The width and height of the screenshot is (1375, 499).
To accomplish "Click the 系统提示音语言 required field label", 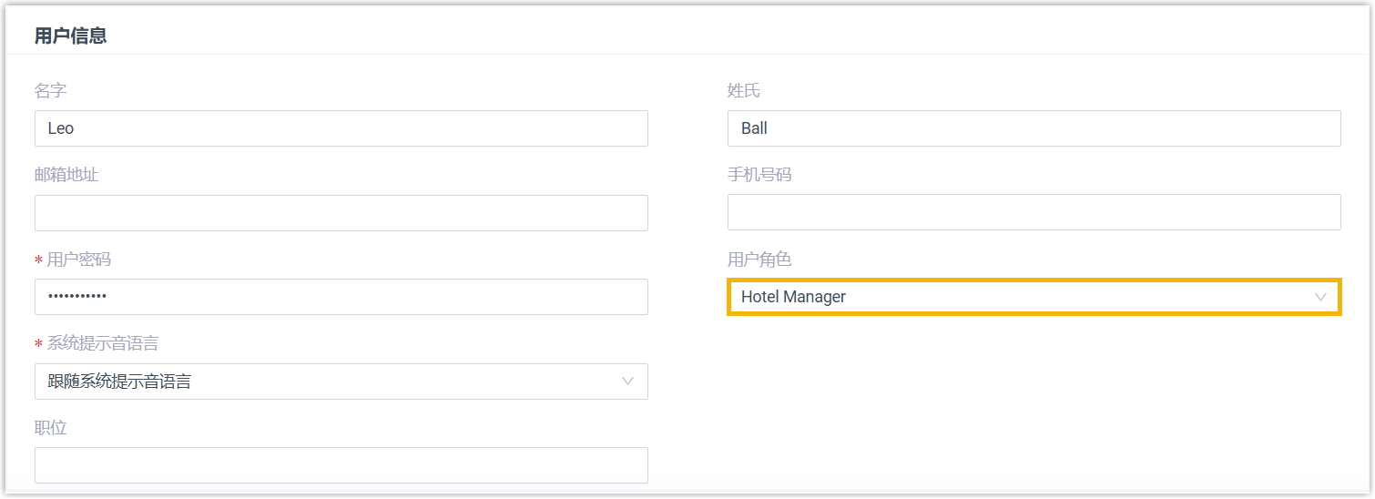I will tap(103, 343).
